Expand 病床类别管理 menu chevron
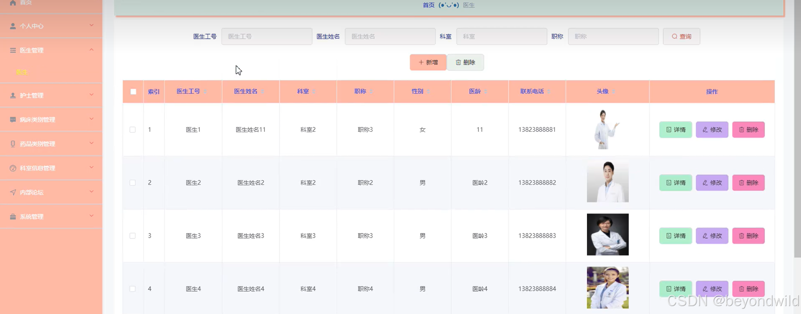 coord(91,119)
